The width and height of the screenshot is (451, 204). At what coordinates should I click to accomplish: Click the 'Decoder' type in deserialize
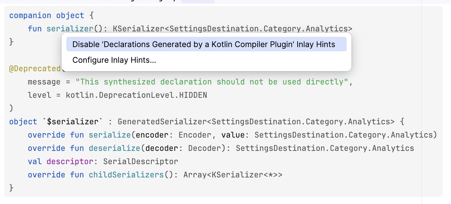click(204, 148)
